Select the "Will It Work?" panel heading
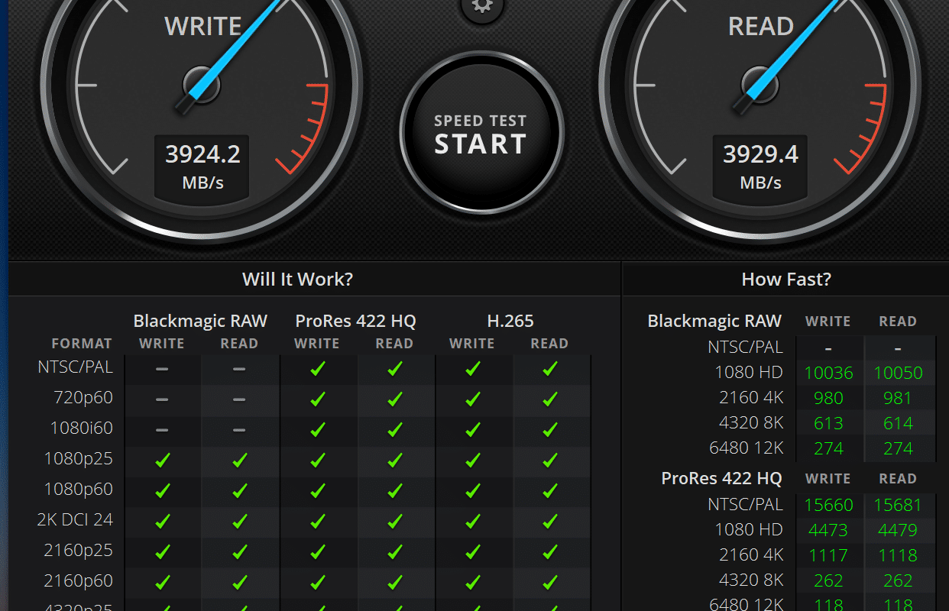Image resolution: width=949 pixels, height=611 pixels. click(x=298, y=280)
